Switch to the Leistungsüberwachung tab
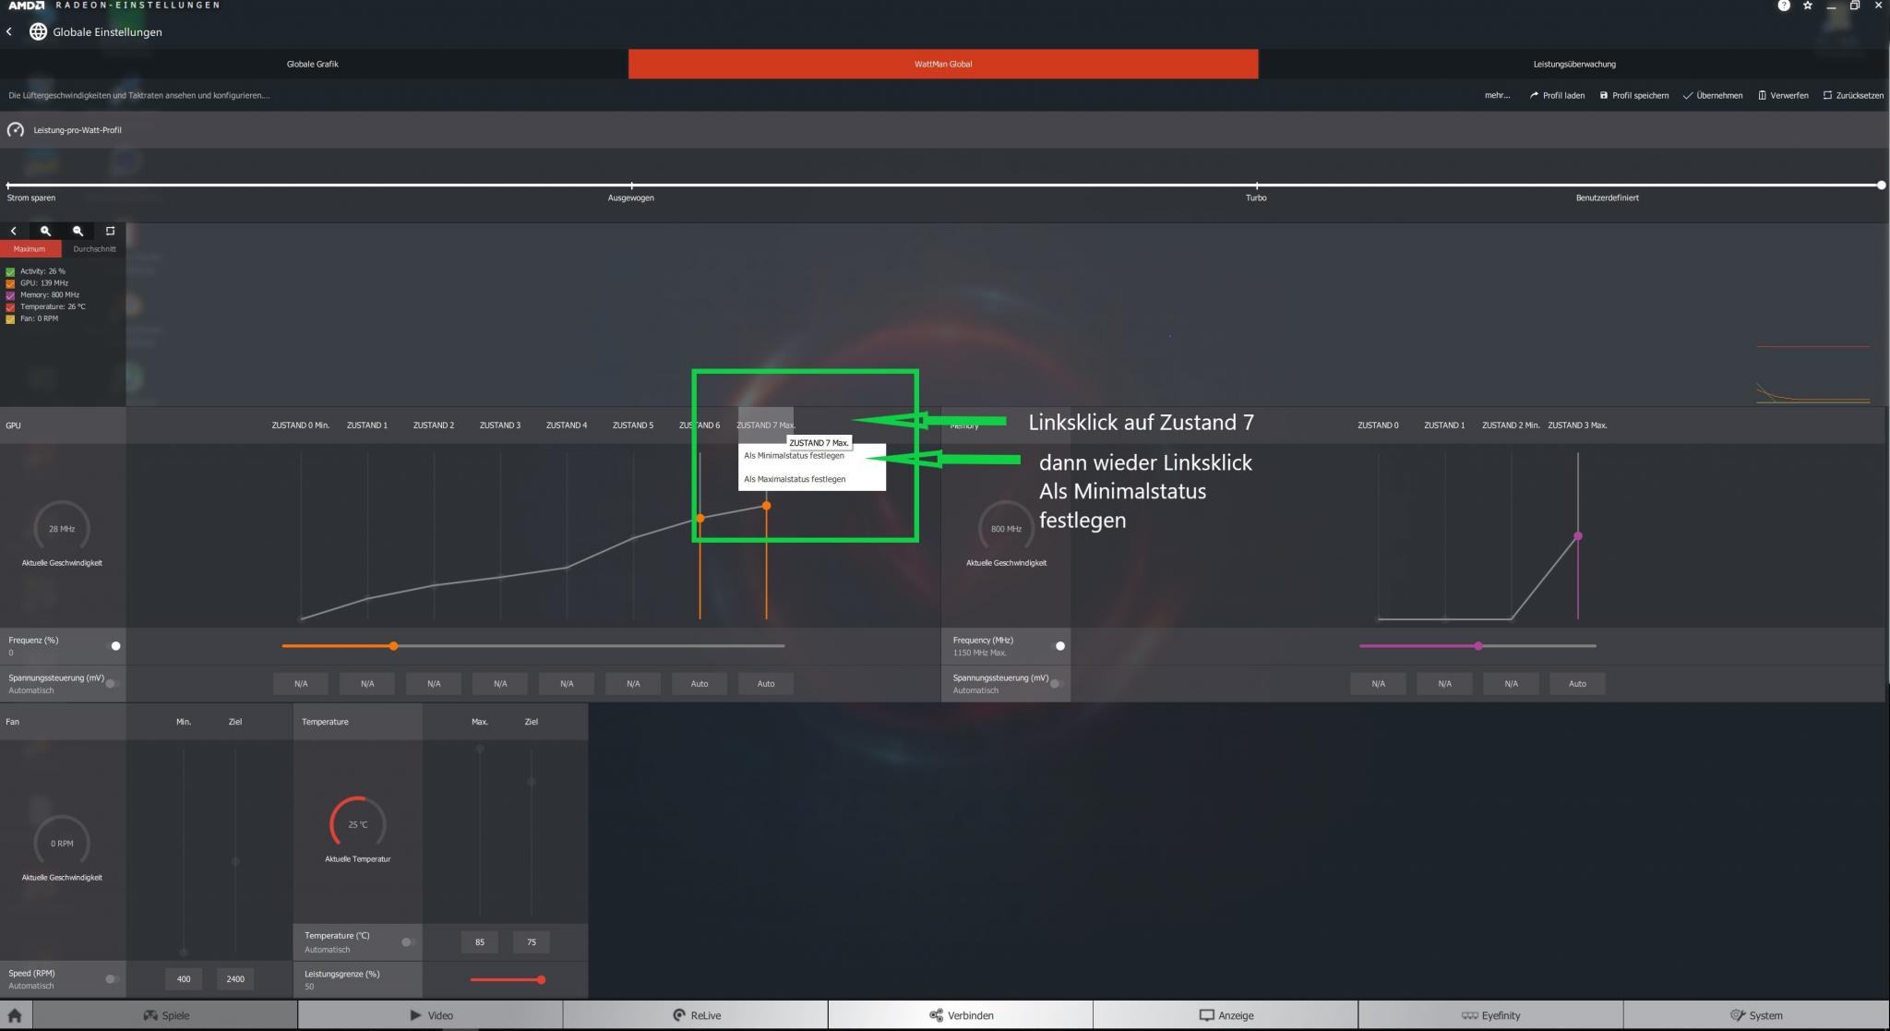The width and height of the screenshot is (1890, 1031). click(x=1573, y=64)
